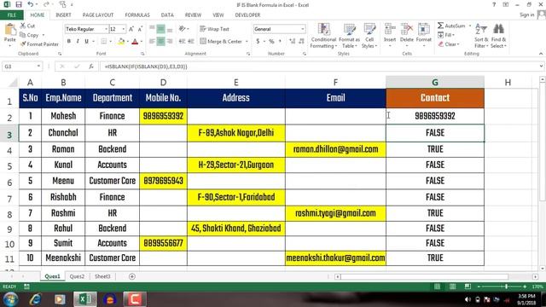Click Sign in link
546x307 pixels.
click(x=527, y=14)
